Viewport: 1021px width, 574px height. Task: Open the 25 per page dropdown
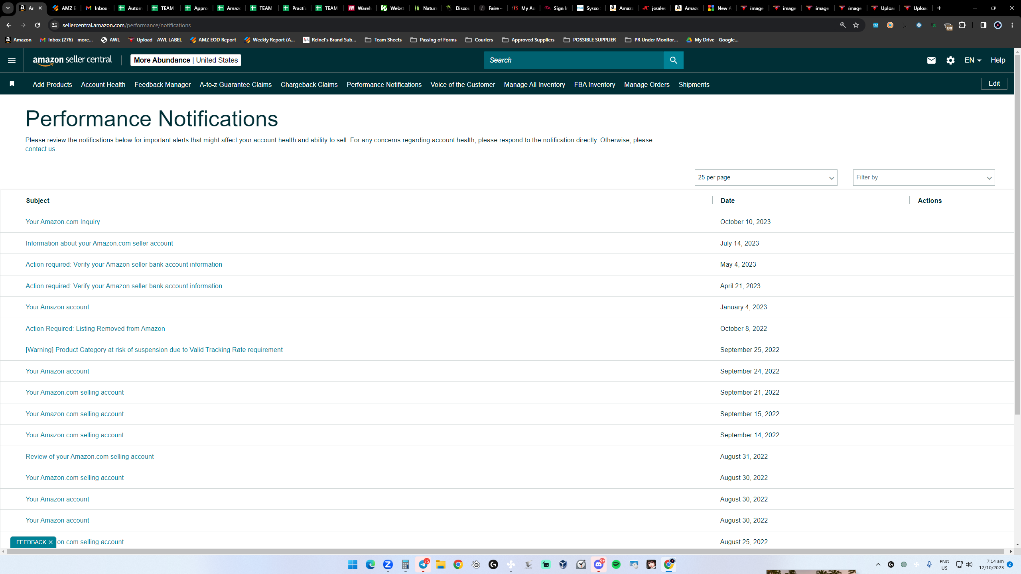pos(766,177)
